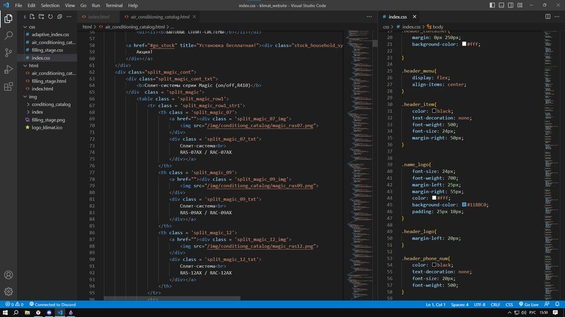Open the Accounts icon in activity bar

tap(8, 275)
